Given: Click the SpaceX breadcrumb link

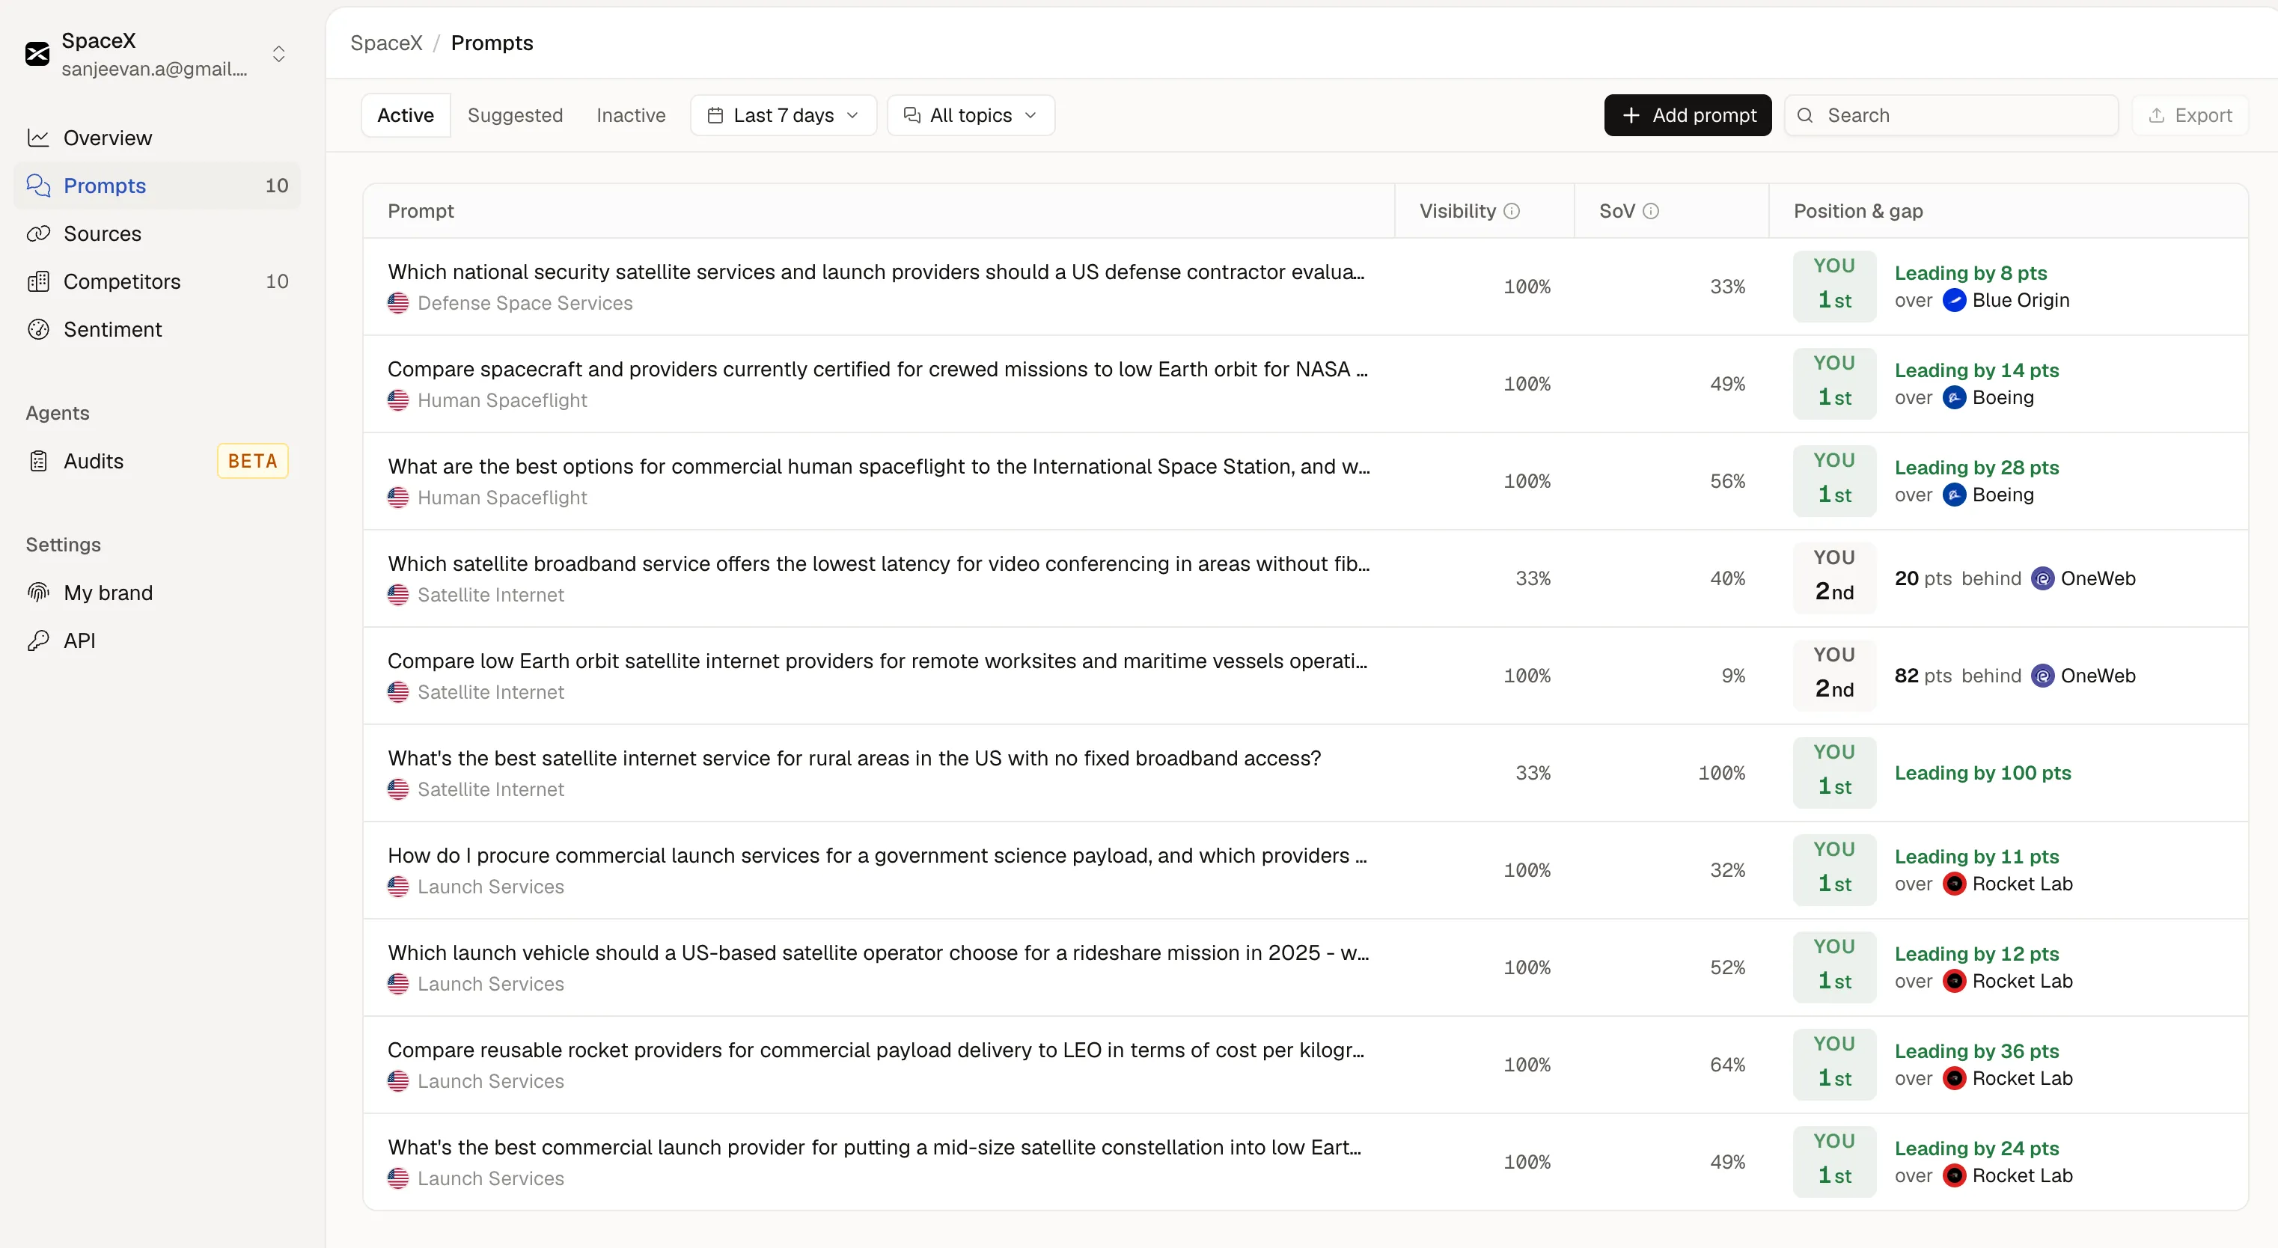Looking at the screenshot, I should pyautogui.click(x=386, y=43).
